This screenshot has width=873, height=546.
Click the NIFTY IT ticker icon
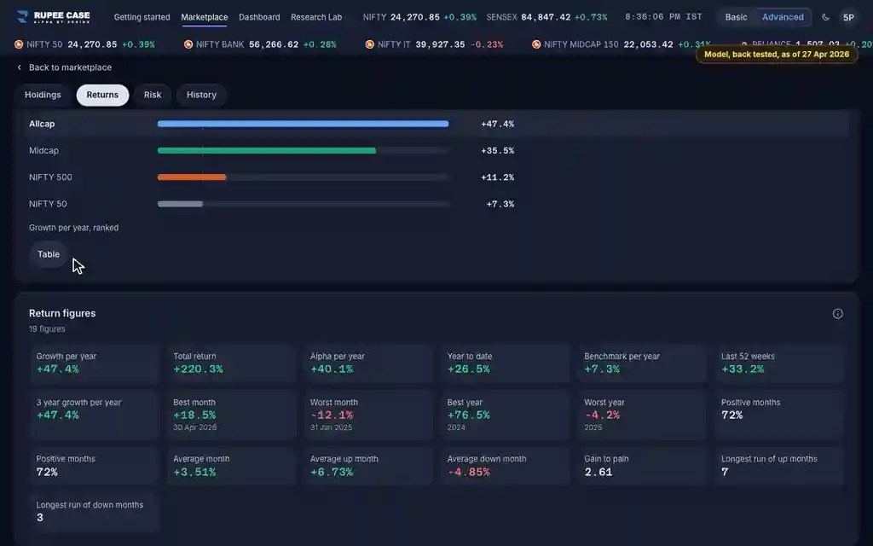[370, 44]
